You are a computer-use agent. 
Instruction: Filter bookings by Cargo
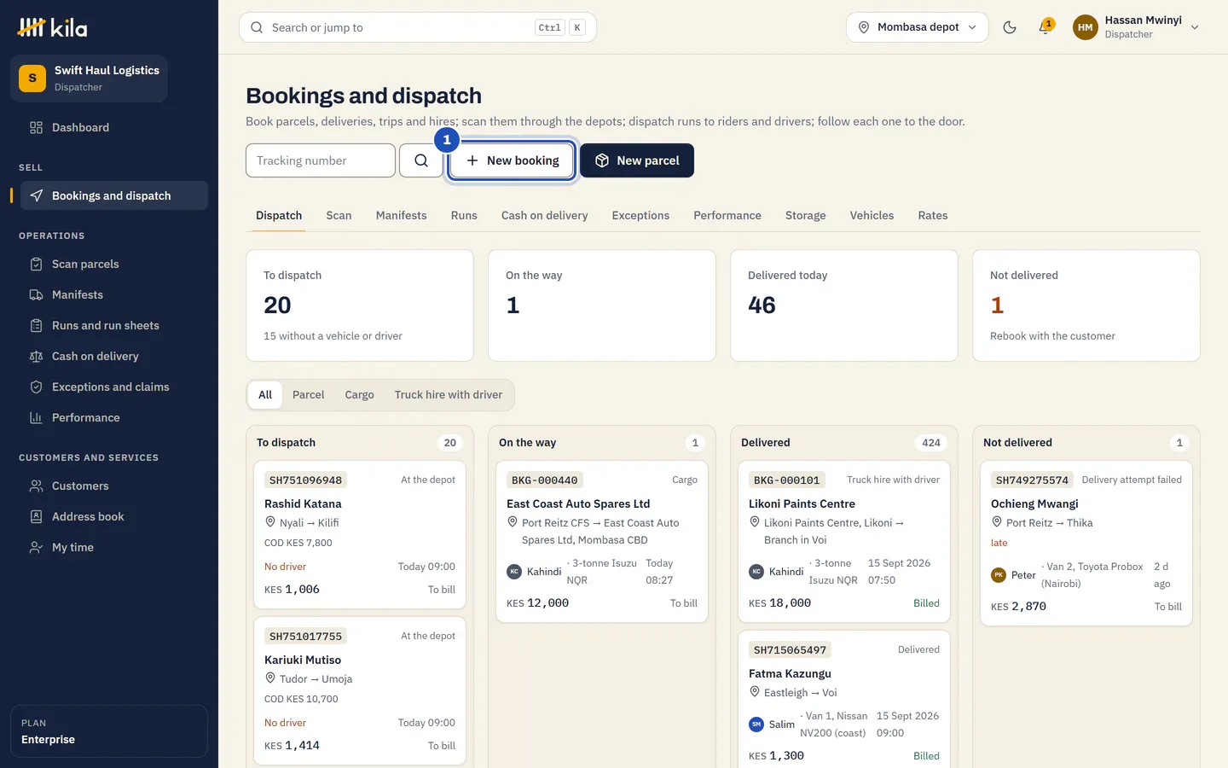359,395
